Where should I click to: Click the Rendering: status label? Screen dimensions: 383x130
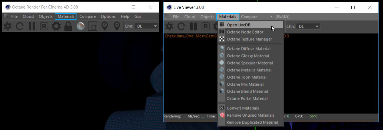pos(172,116)
